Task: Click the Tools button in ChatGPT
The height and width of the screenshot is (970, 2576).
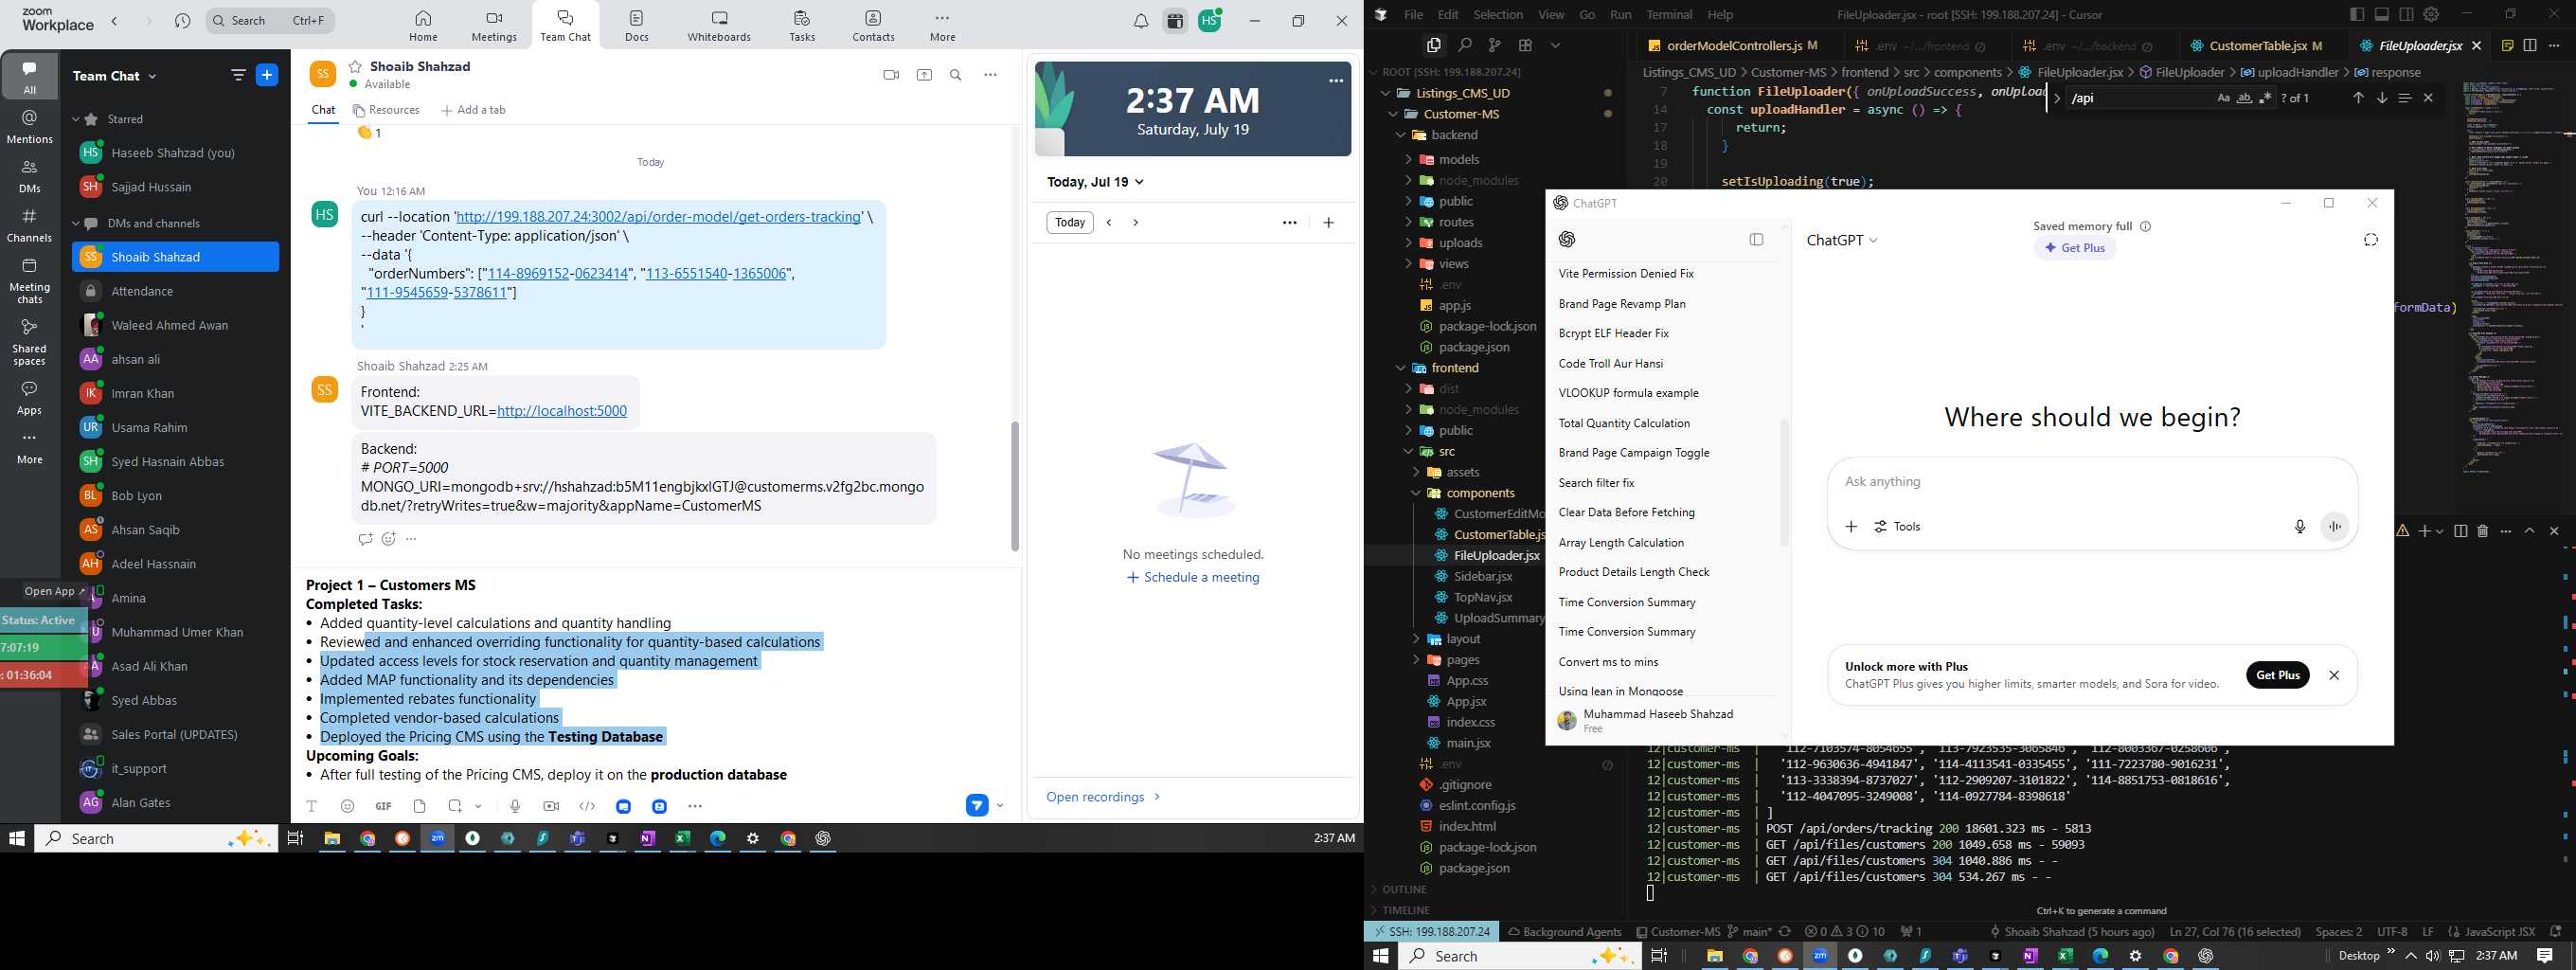Action: tap(1897, 527)
